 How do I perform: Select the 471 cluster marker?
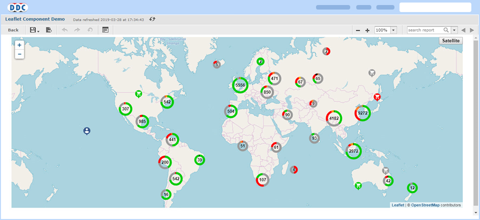(274, 79)
